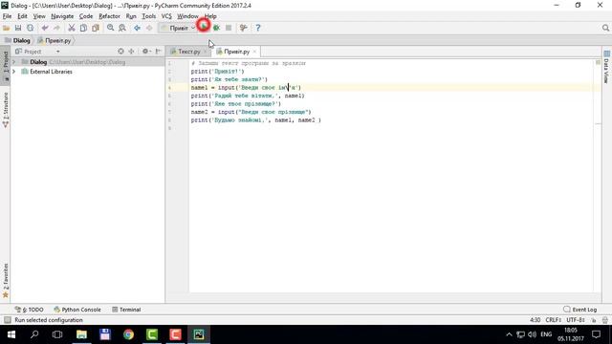Open the VCS menu
The height and width of the screenshot is (344, 612).
[166, 16]
